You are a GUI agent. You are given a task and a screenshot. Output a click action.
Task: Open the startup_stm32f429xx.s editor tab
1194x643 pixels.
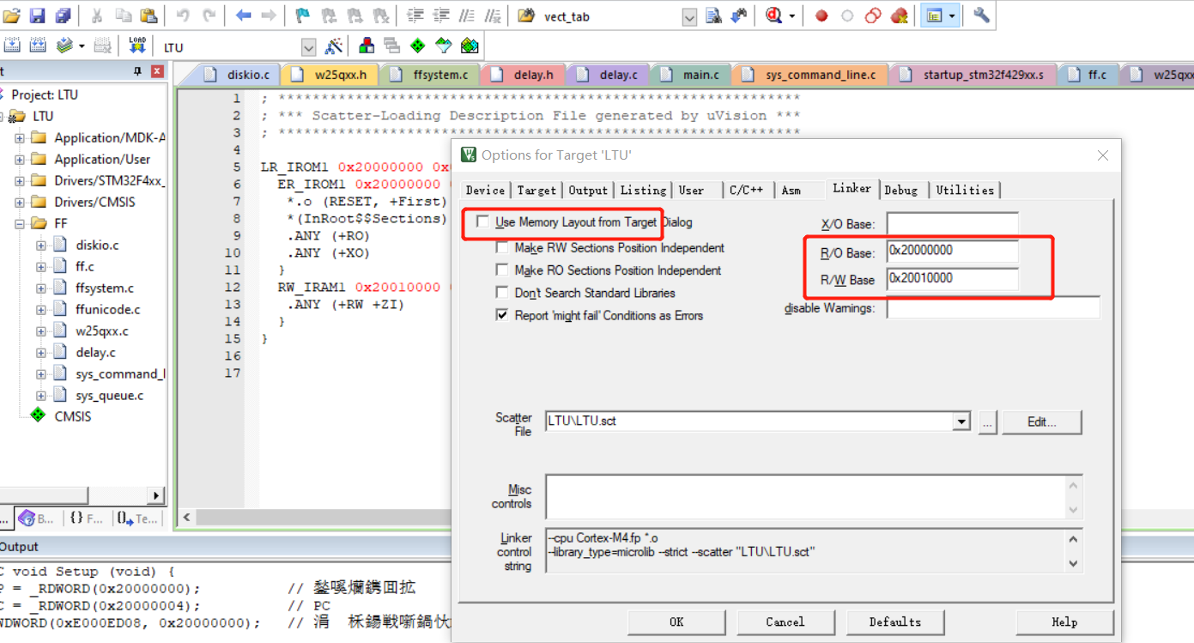point(974,75)
